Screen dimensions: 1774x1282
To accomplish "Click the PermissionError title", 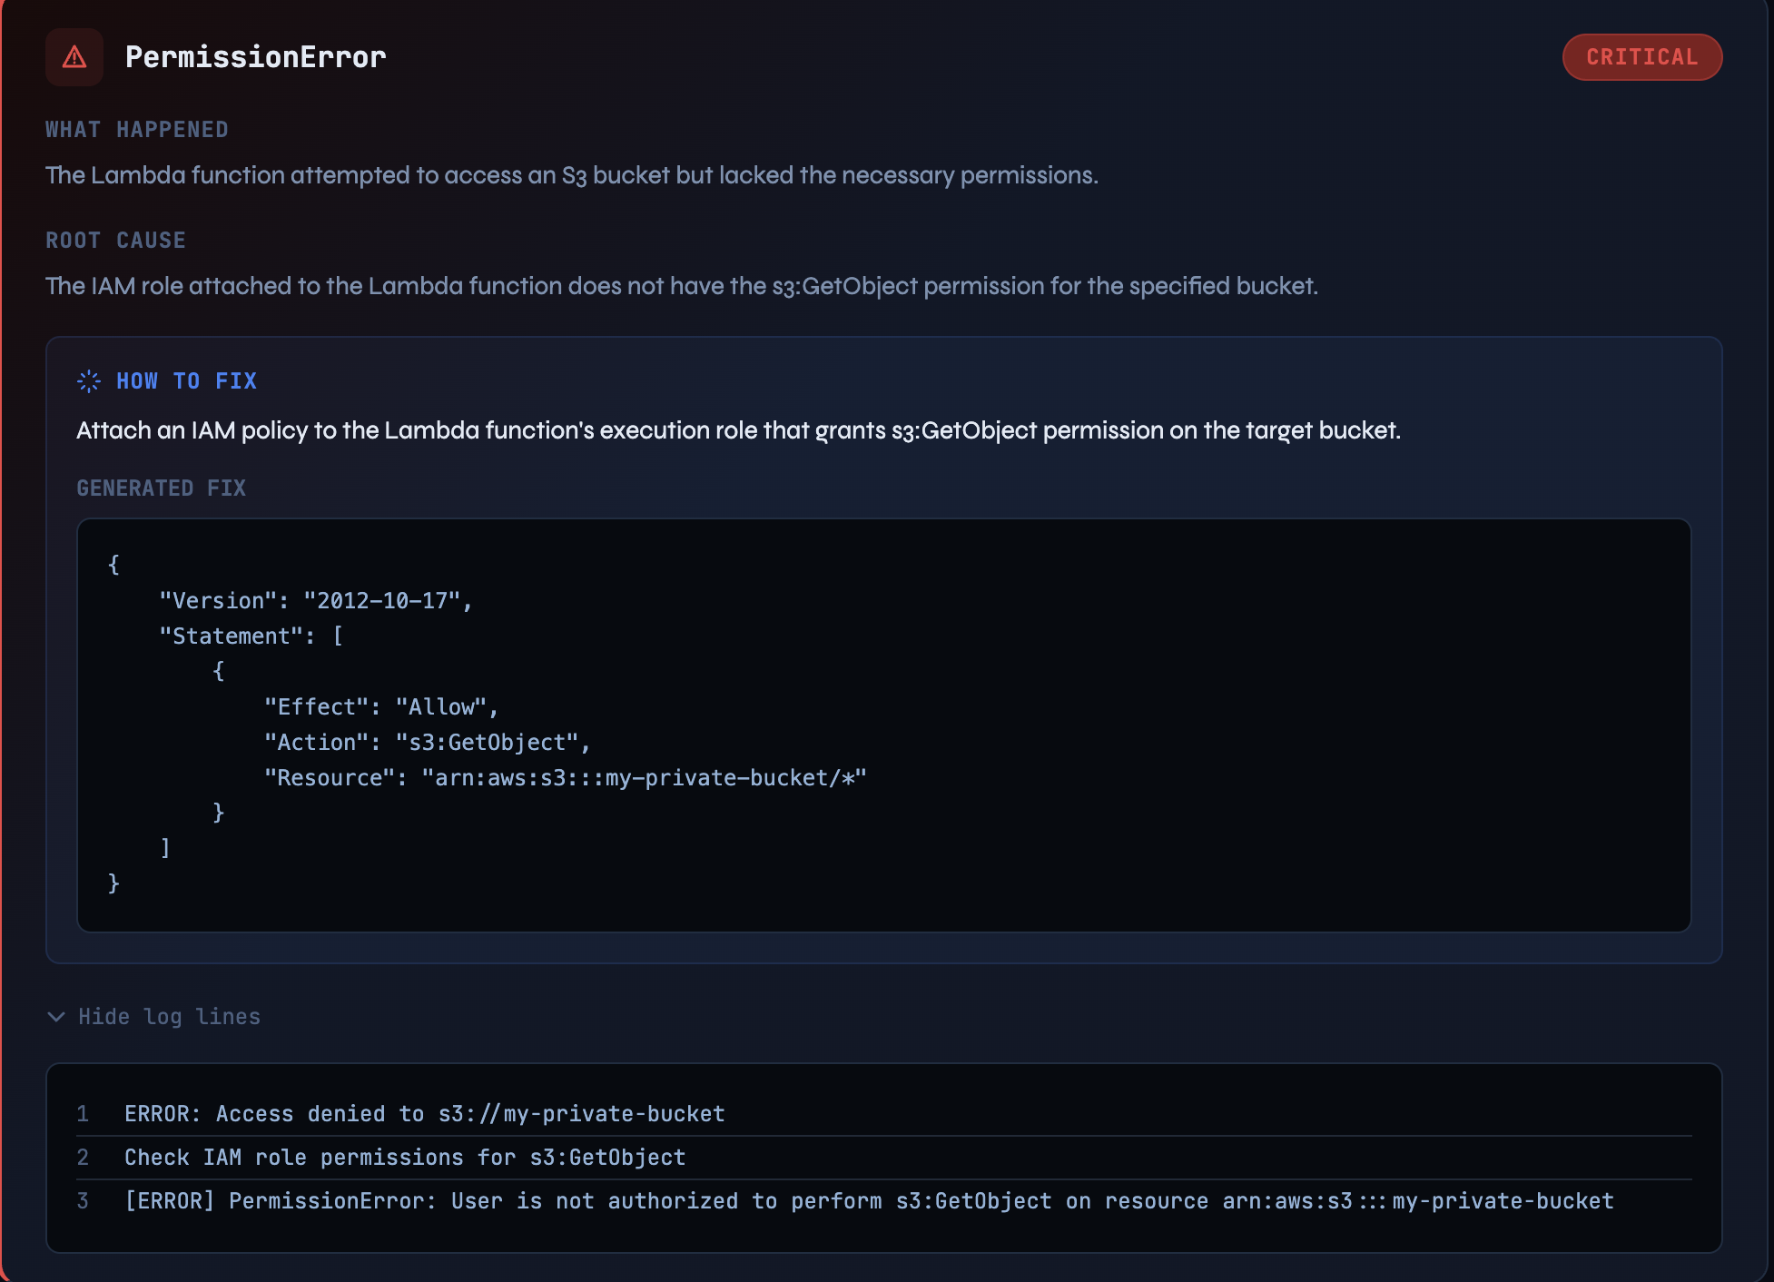I will [255, 57].
